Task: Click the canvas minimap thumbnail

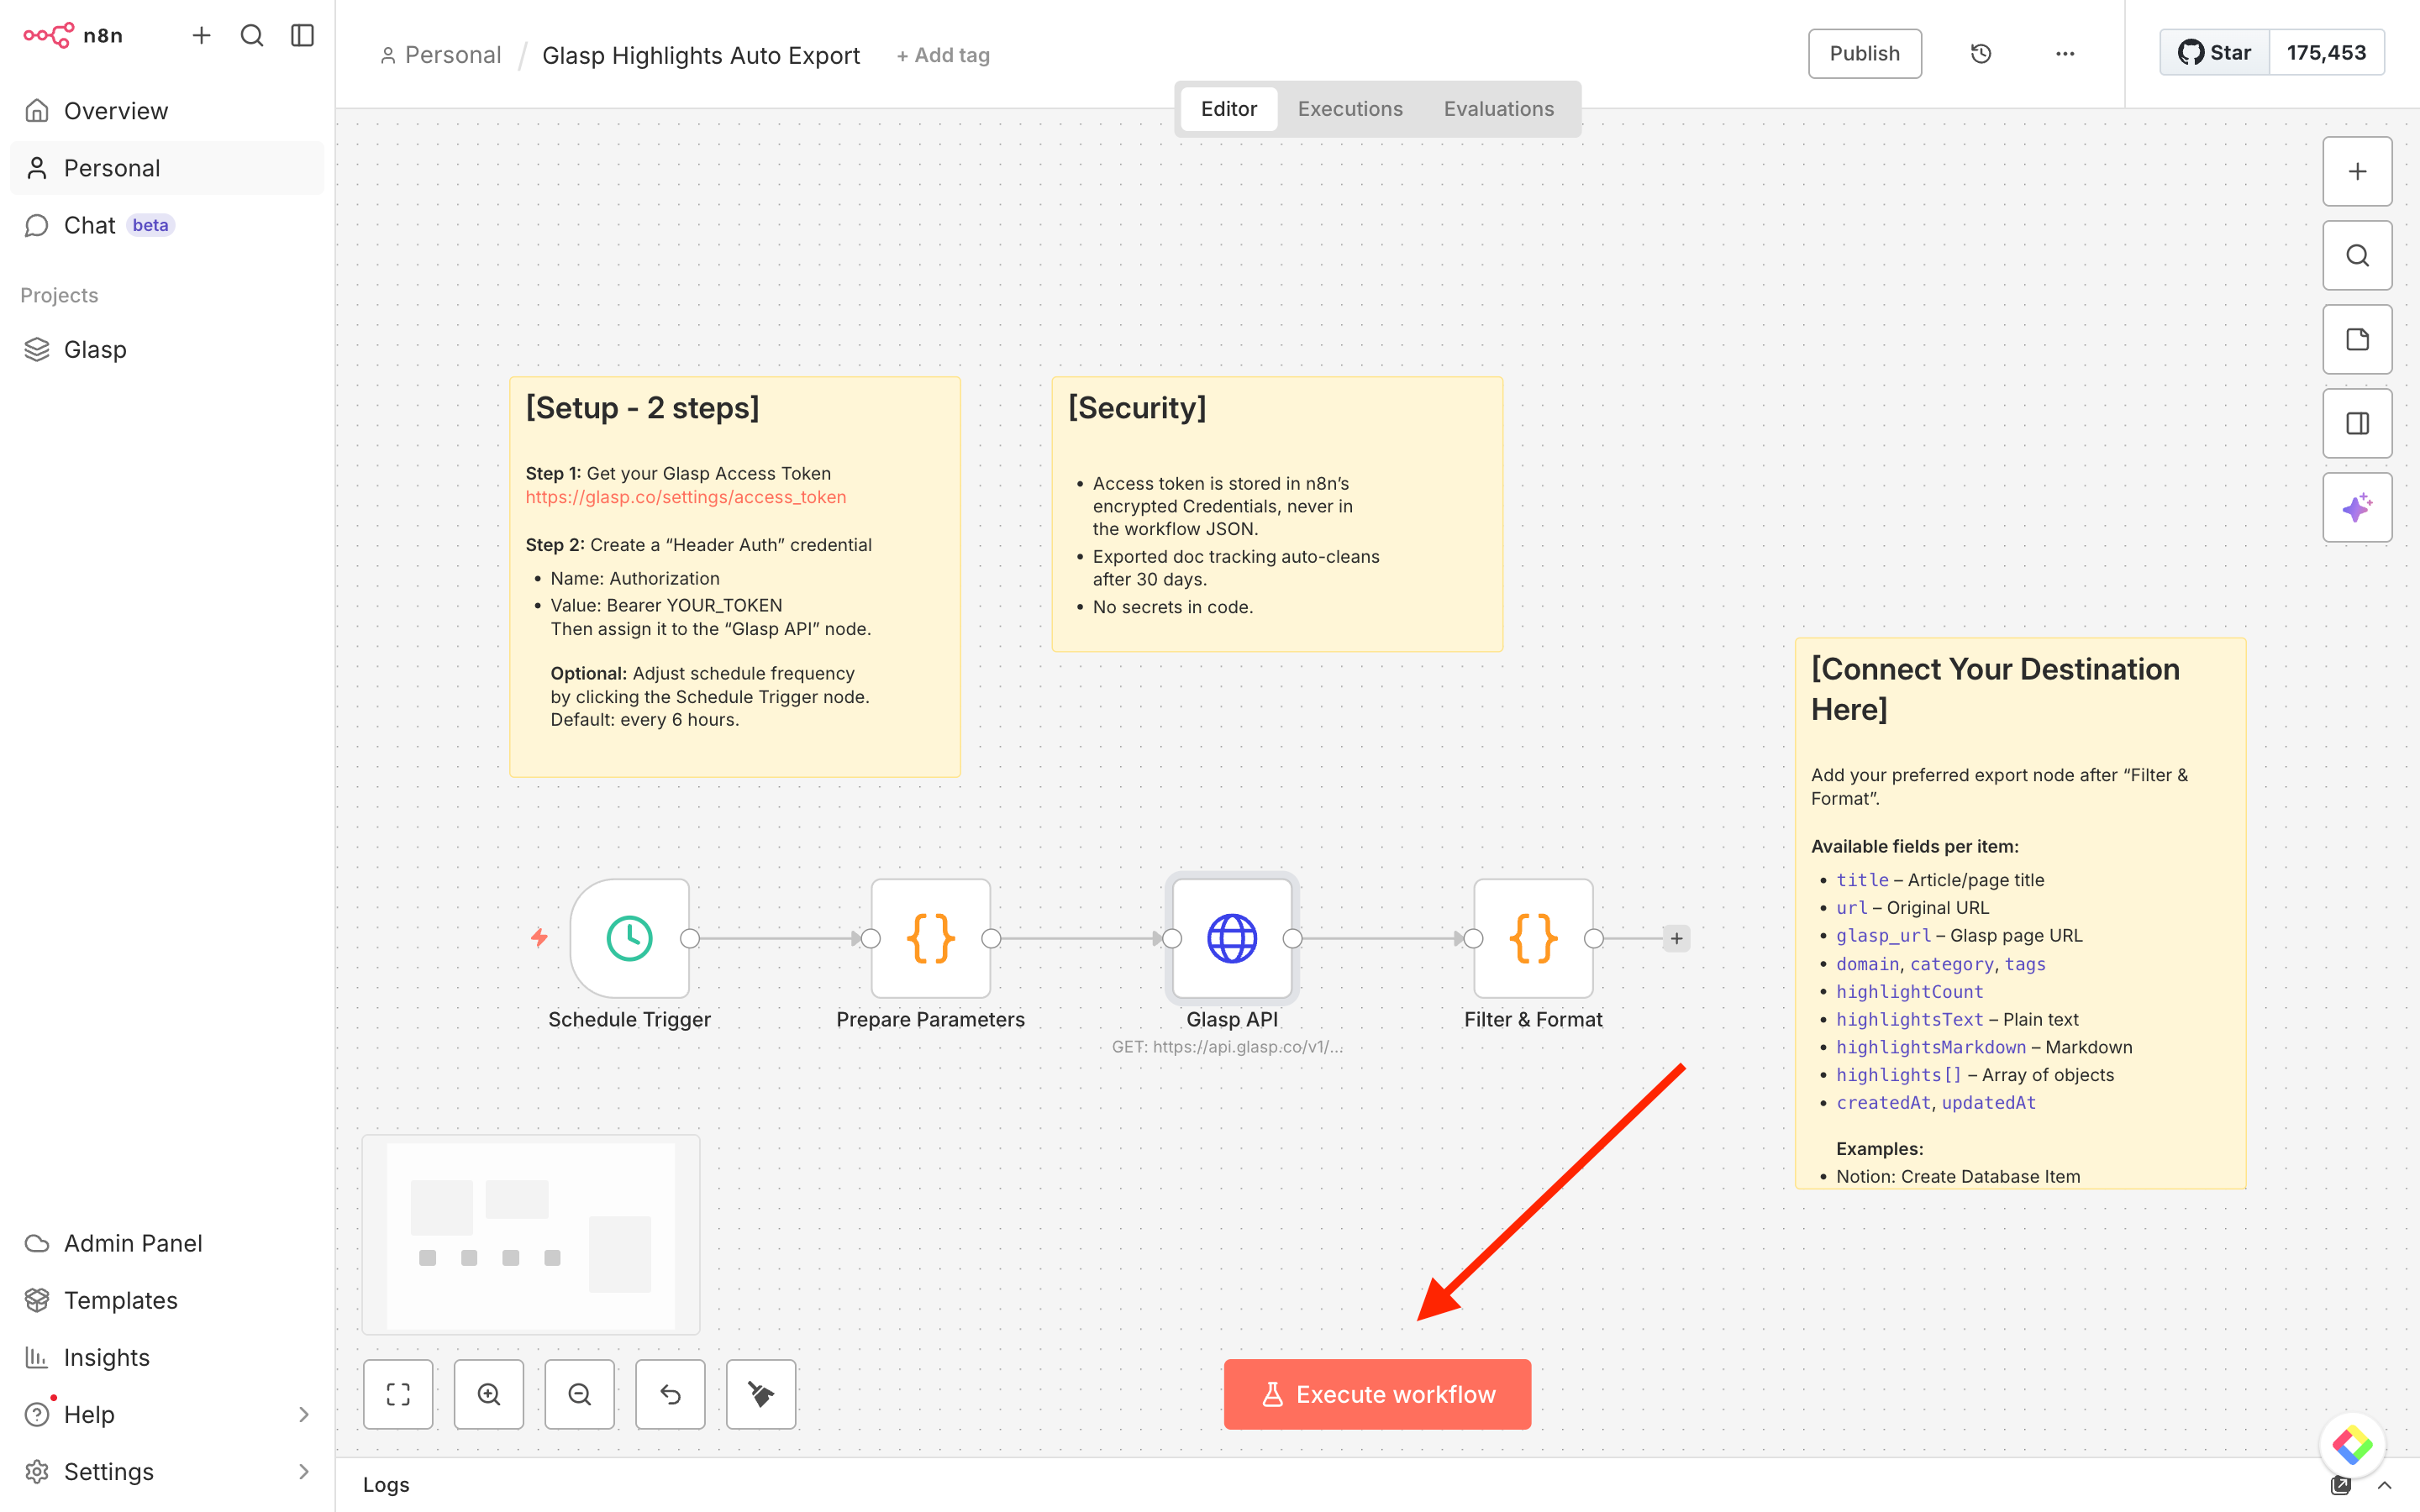Action: pyautogui.click(x=531, y=1234)
